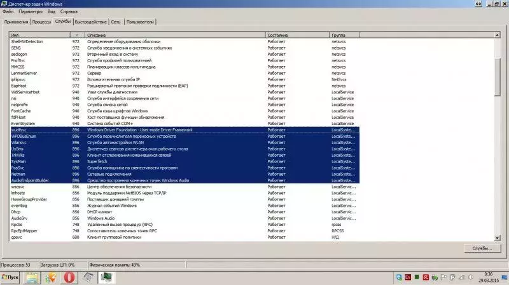The width and height of the screenshot is (509, 285).
Task: Select the UxSms service row
Action: click(185, 149)
